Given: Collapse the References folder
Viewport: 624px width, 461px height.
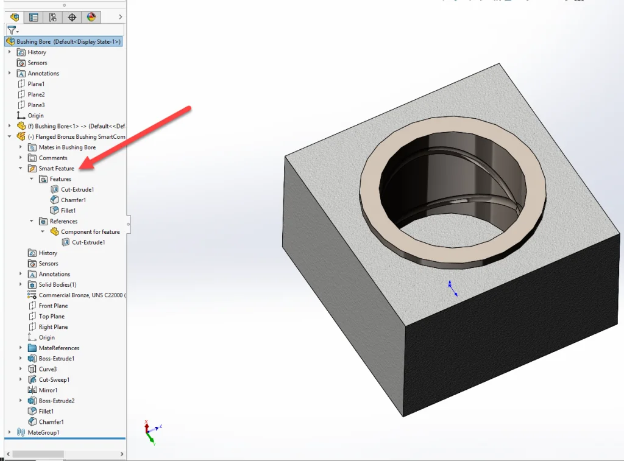Looking at the screenshot, I should [32, 222].
